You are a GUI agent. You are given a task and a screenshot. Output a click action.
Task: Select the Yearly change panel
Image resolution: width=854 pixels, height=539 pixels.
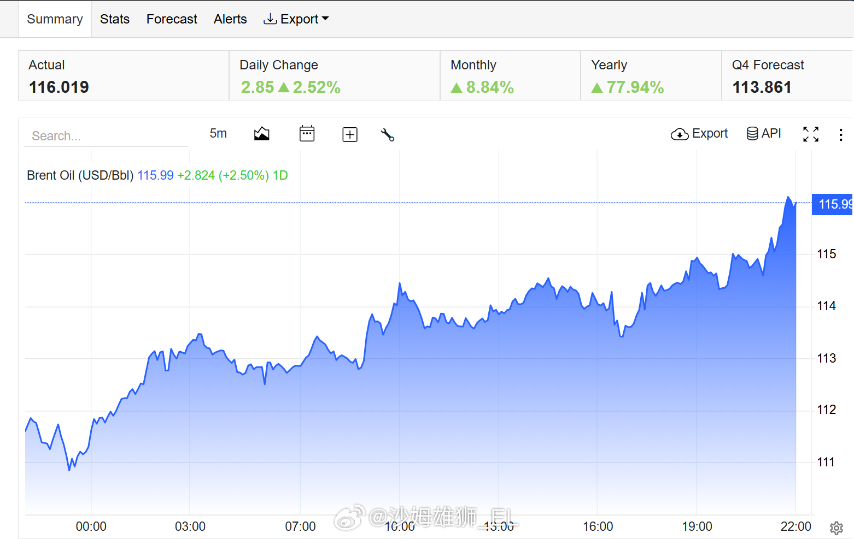[x=651, y=75]
